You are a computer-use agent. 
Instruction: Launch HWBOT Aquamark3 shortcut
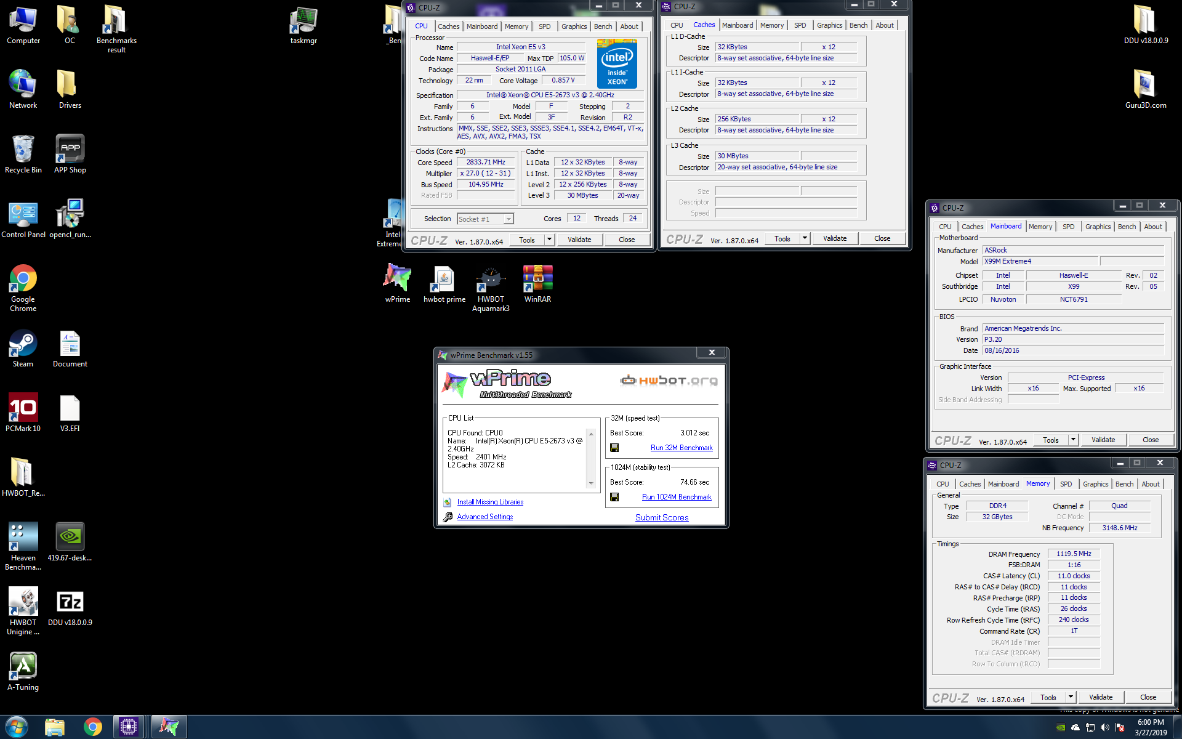[491, 288]
